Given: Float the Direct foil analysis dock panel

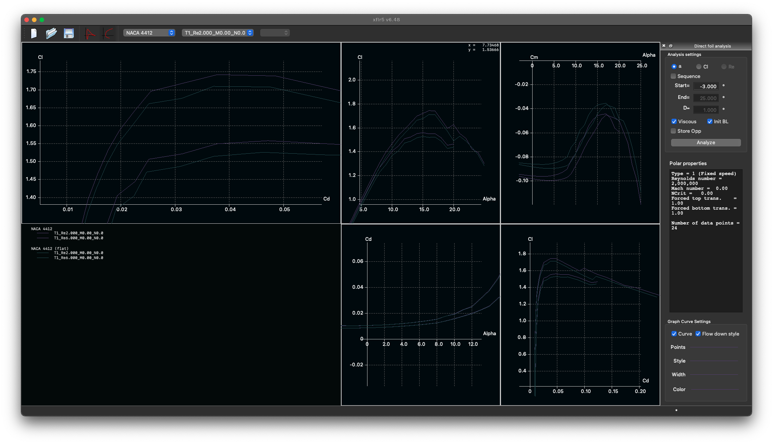Looking at the screenshot, I should [671, 46].
